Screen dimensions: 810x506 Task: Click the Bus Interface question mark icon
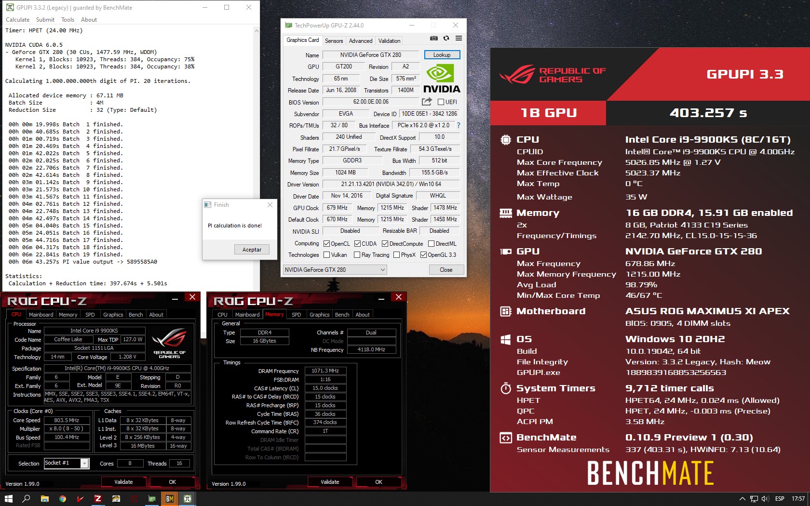click(459, 125)
